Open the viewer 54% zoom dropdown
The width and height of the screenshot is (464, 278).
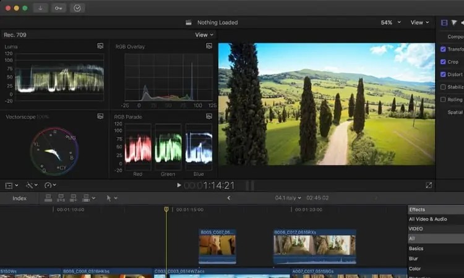390,22
